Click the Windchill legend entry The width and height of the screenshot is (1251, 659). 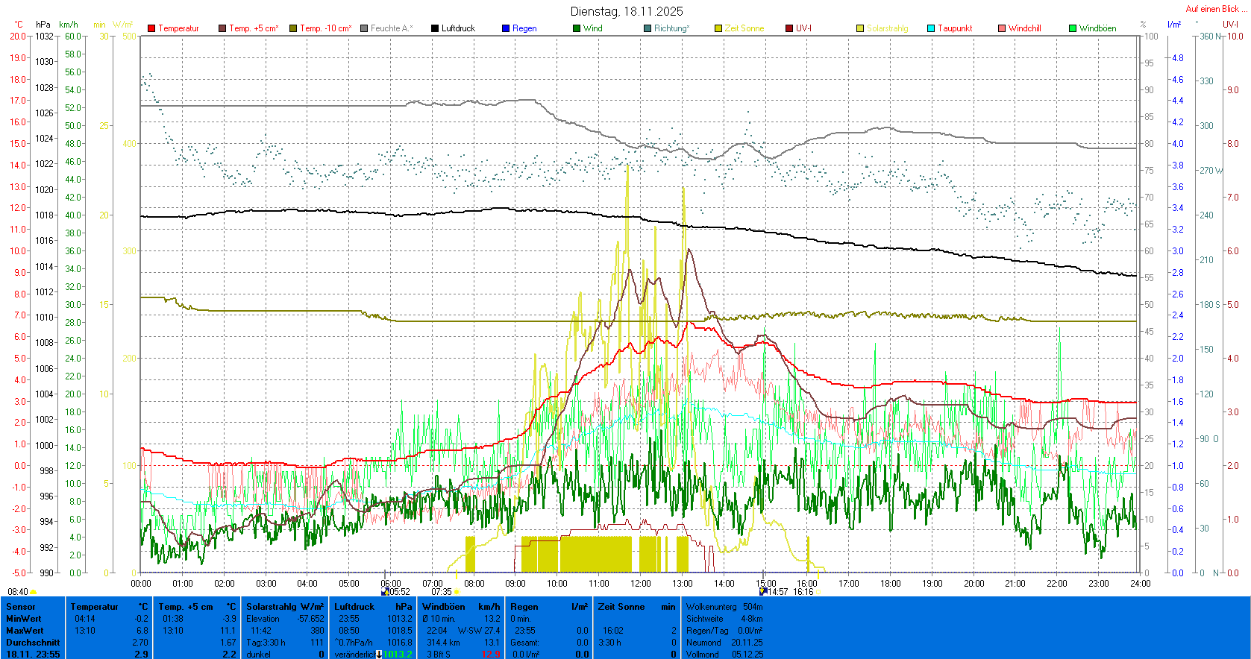(x=1024, y=28)
